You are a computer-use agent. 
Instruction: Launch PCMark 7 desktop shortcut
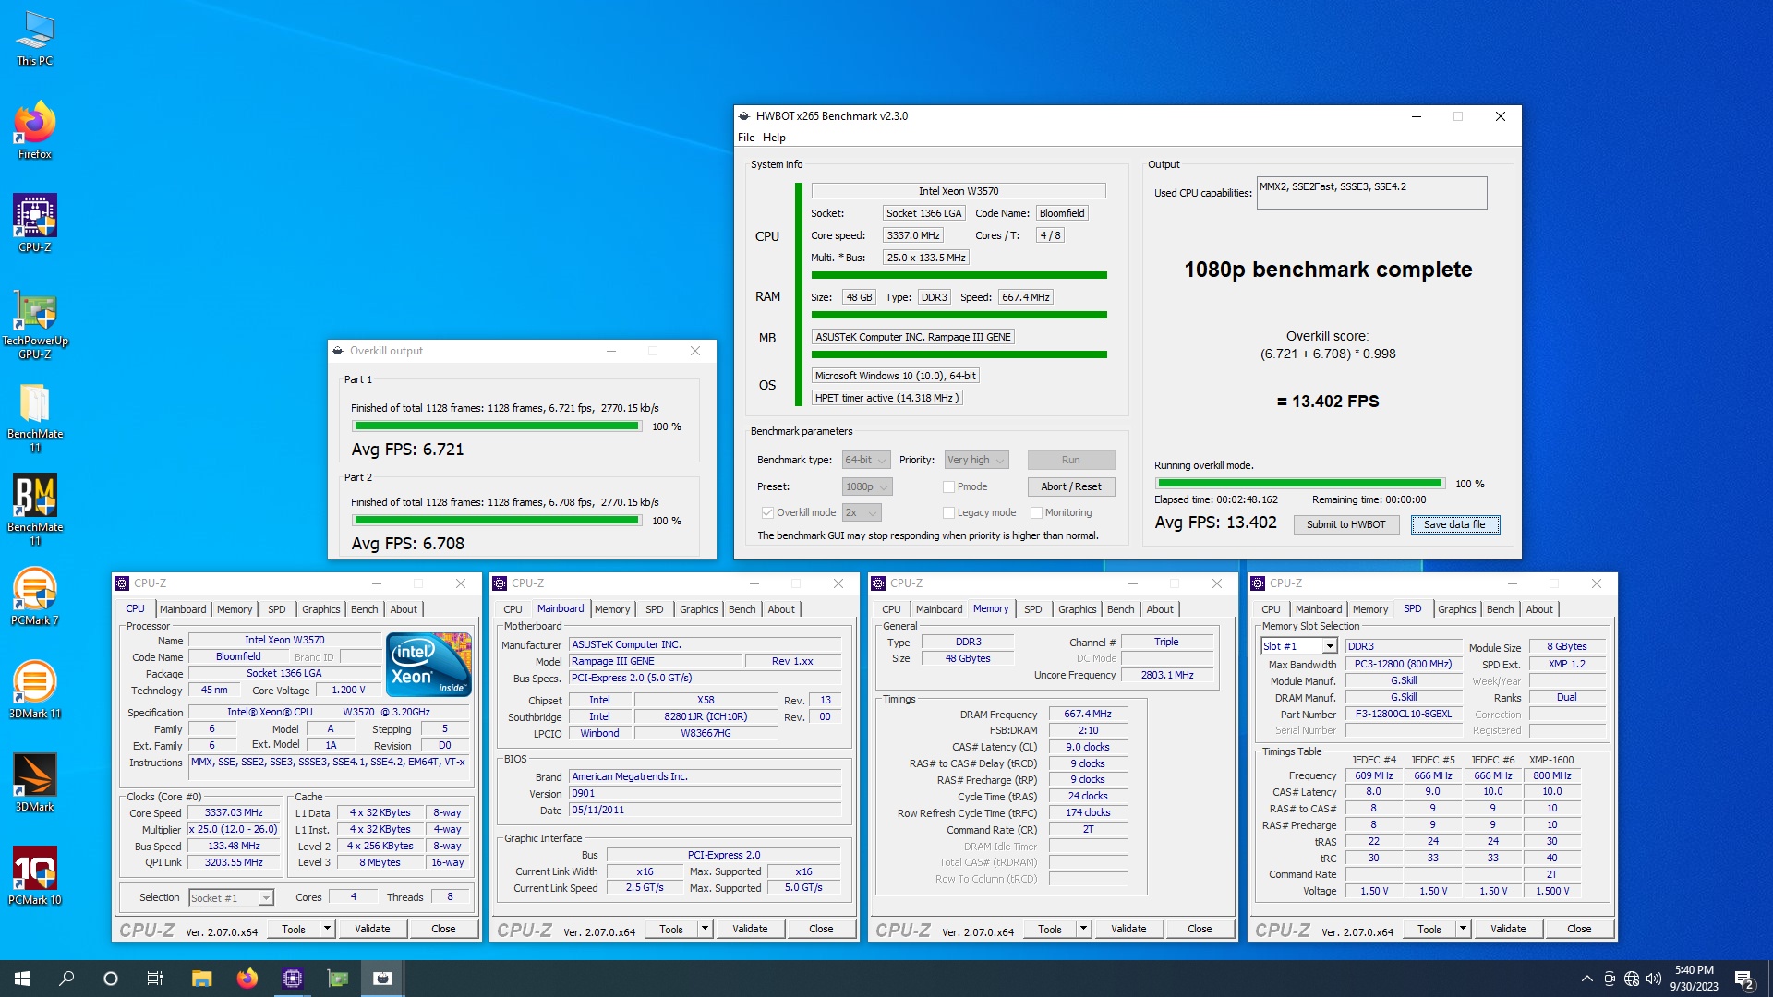point(35,596)
